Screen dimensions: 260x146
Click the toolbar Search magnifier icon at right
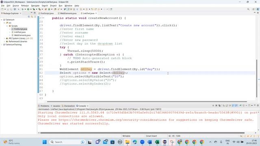pyautogui.click(x=248, y=9)
